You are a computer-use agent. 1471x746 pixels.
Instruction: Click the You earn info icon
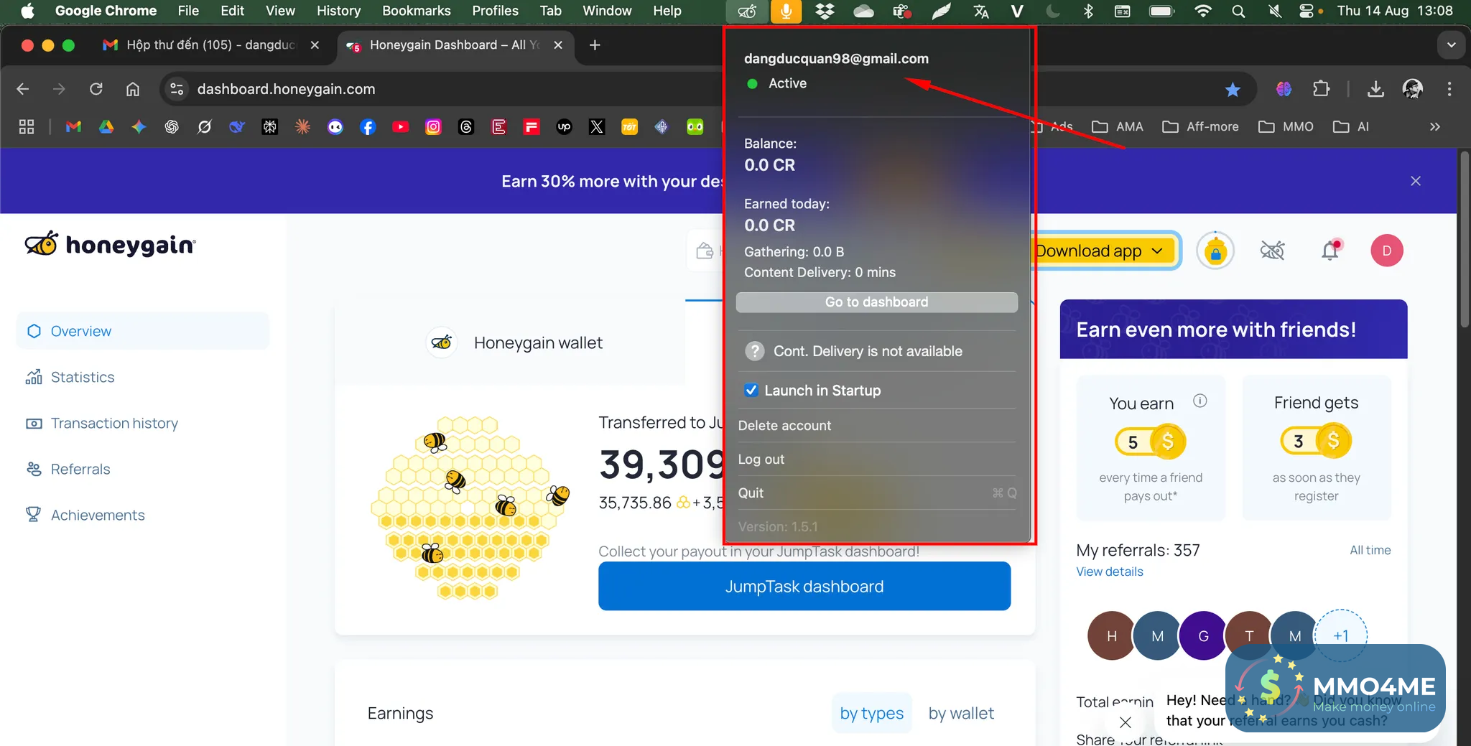(x=1200, y=401)
